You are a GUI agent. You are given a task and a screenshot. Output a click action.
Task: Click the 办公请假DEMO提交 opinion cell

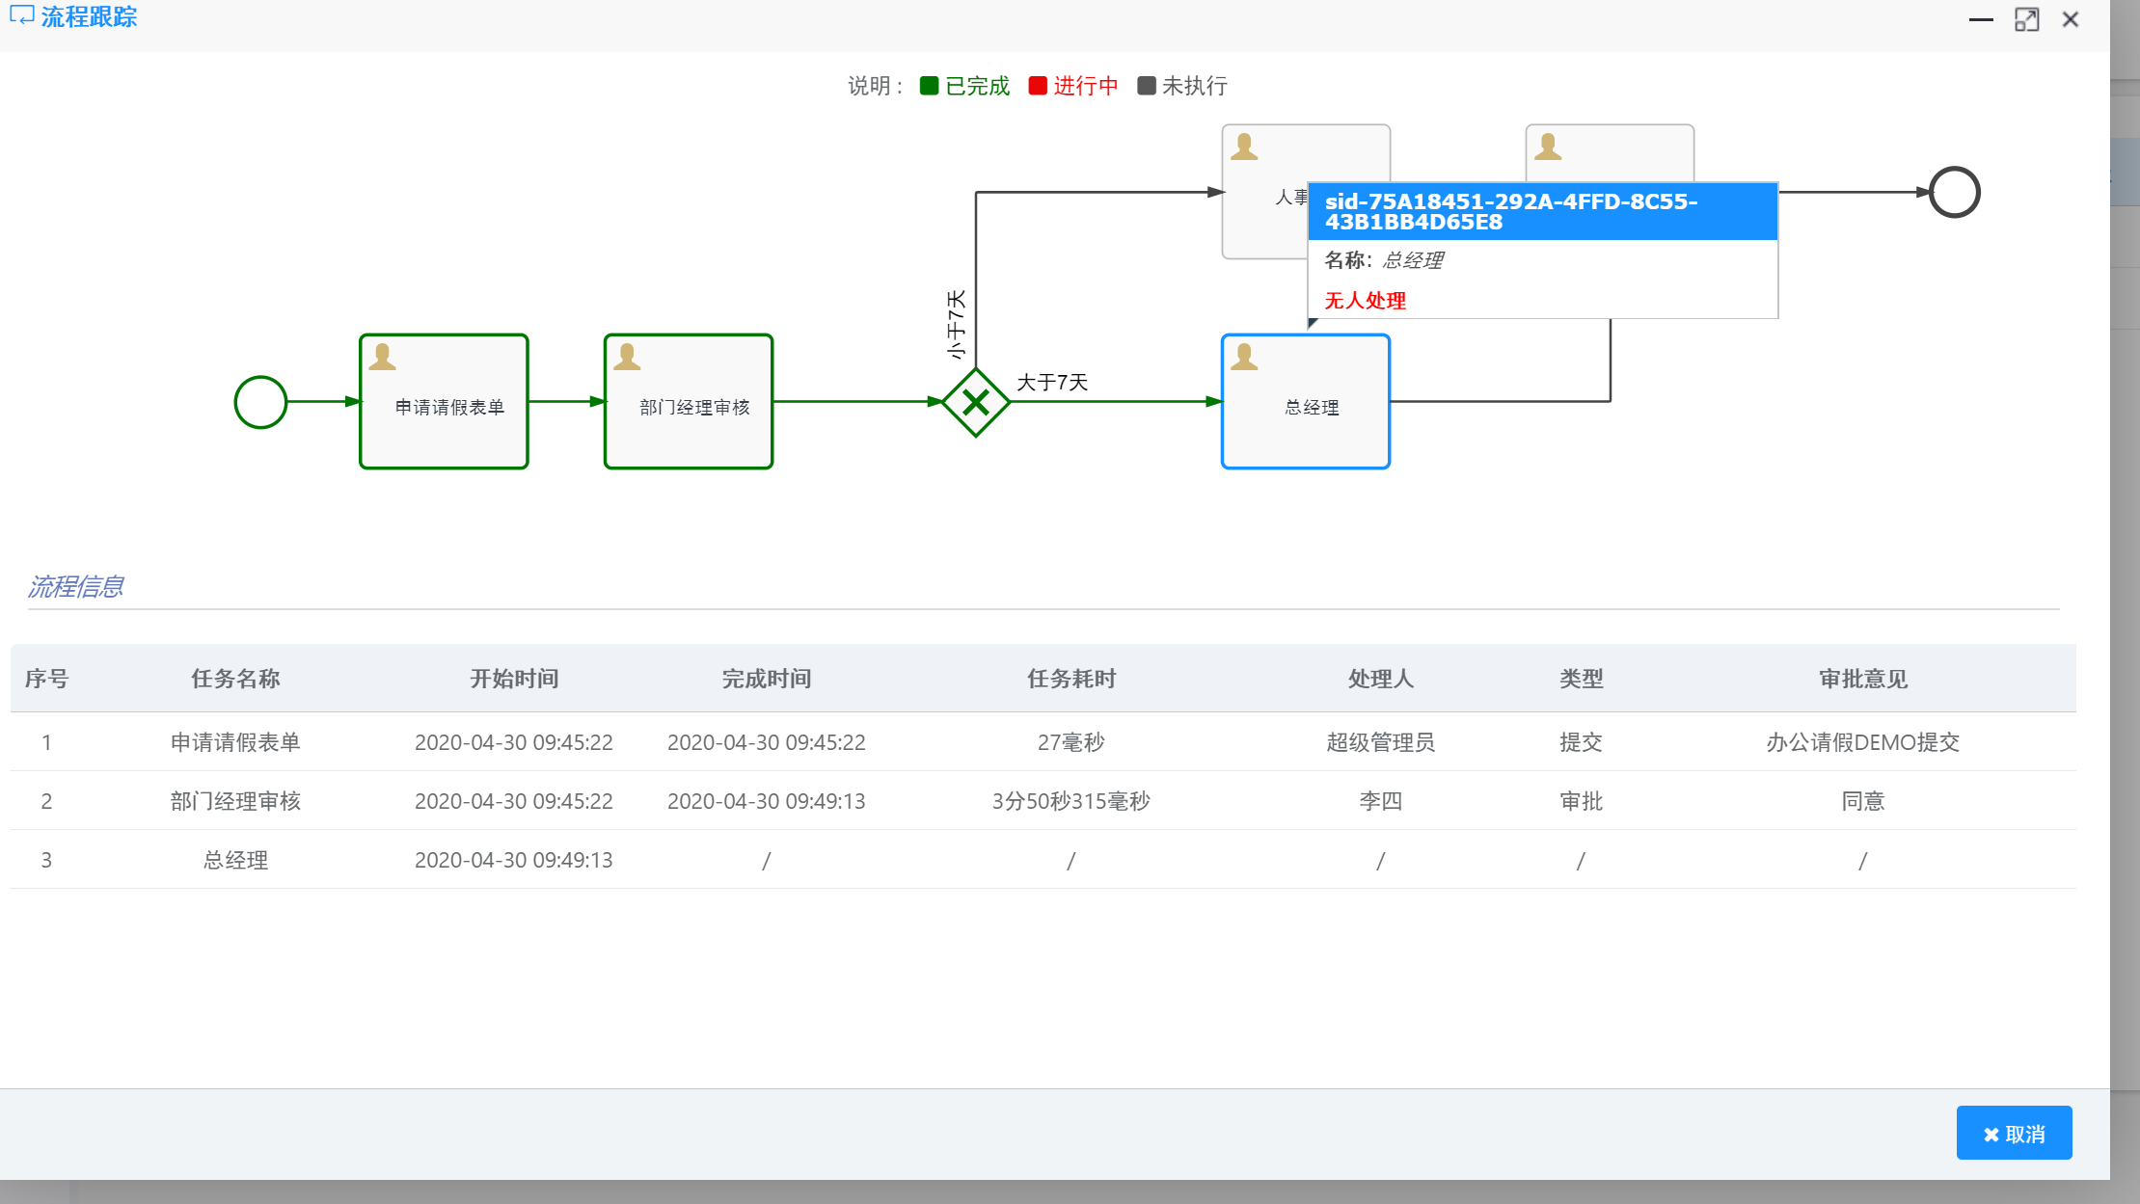1863,742
